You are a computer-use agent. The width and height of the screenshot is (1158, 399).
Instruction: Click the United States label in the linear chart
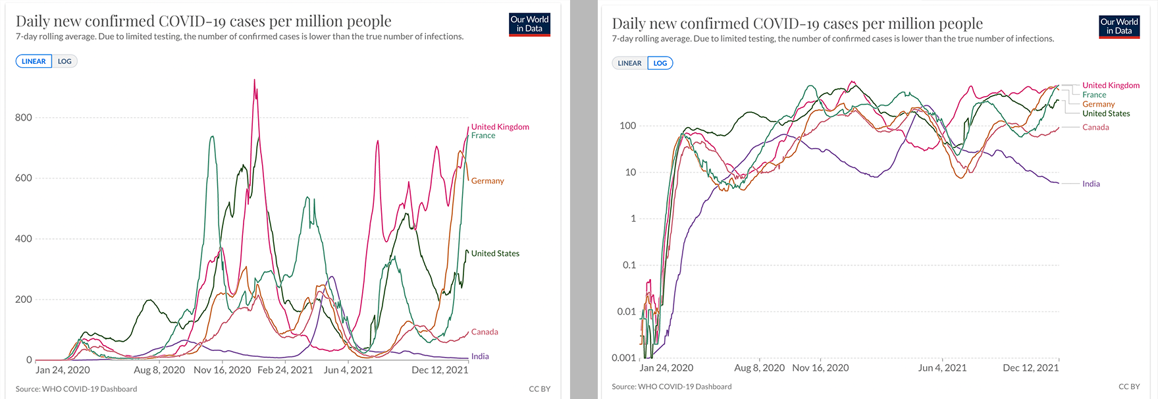coord(495,253)
